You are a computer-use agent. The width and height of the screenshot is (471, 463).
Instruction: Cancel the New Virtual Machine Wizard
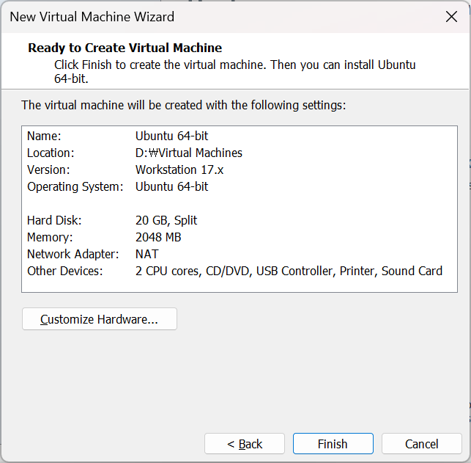pyautogui.click(x=421, y=444)
